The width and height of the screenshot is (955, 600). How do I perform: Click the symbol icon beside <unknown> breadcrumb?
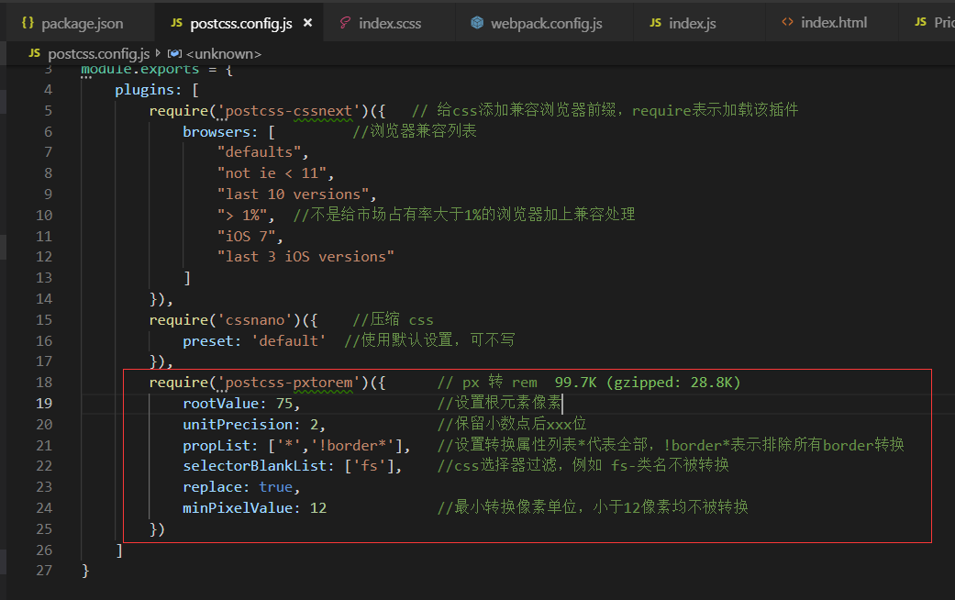point(176,54)
